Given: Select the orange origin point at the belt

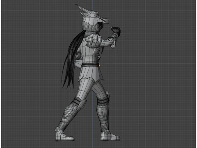Looking at the screenshot, I should pos(99,66).
